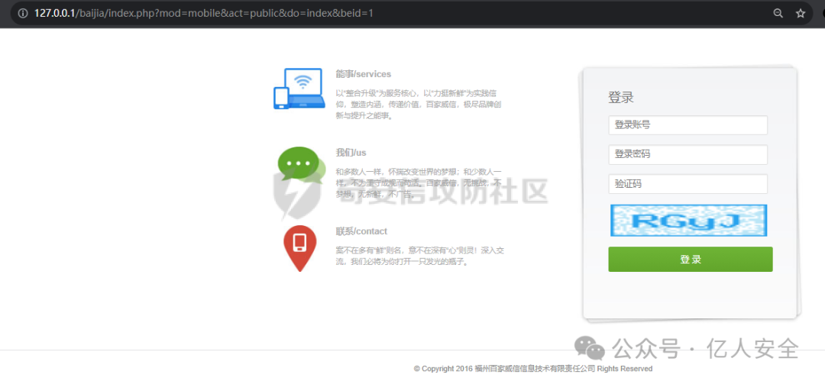Click the green 登录 button
This screenshot has width=825, height=381.
coord(691,260)
